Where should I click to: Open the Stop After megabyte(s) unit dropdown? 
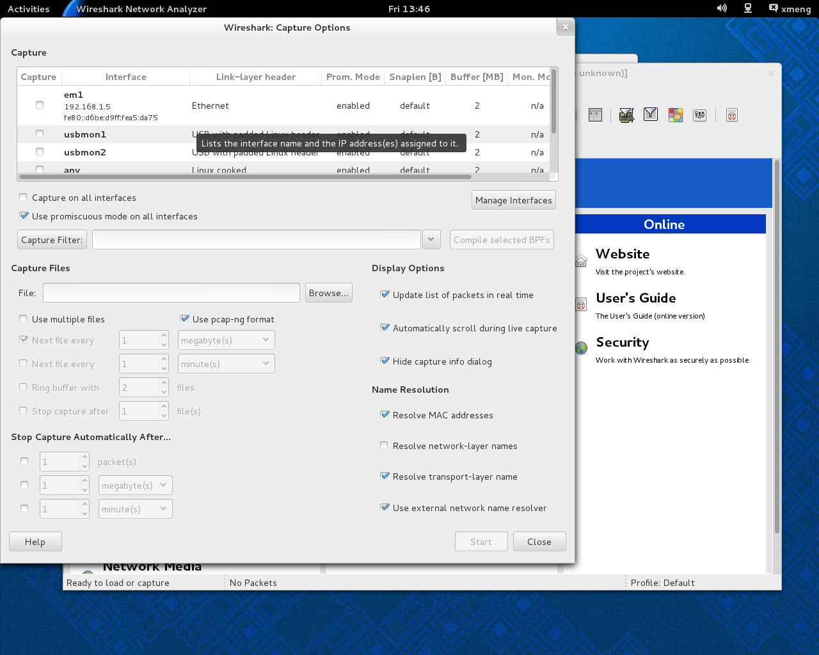136,485
